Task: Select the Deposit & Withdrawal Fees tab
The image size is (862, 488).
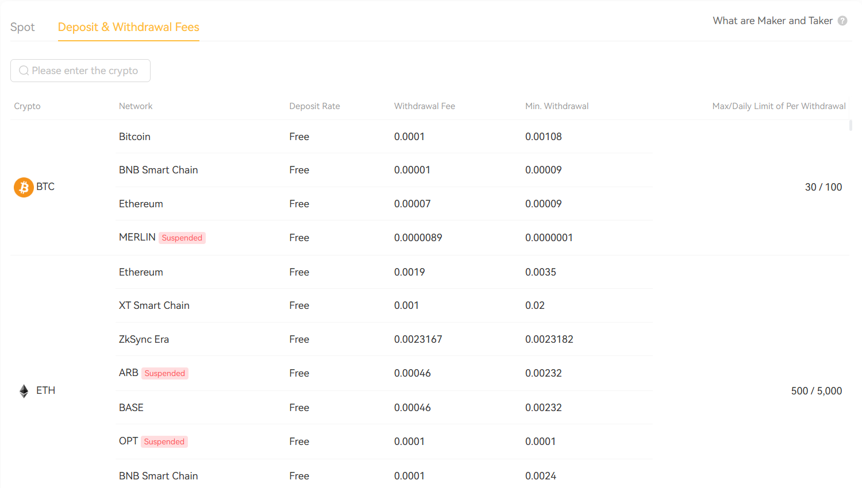Action: tap(128, 27)
